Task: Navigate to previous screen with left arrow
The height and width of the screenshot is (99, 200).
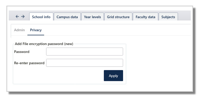Action: 17,16
